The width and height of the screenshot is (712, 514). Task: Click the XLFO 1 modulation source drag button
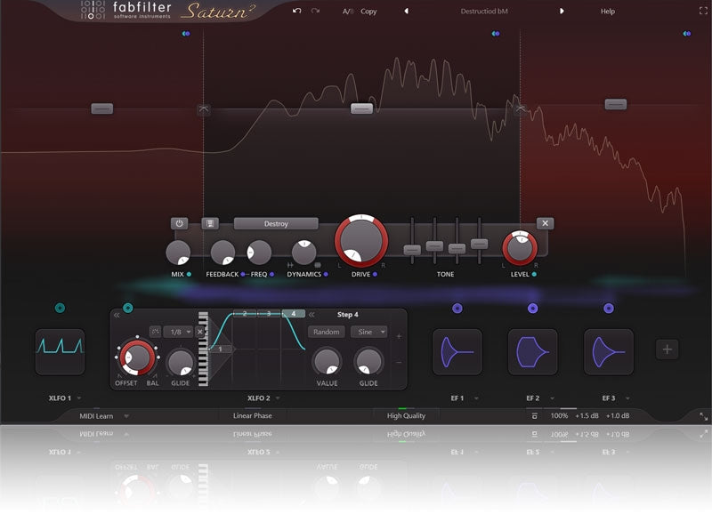tap(60, 308)
